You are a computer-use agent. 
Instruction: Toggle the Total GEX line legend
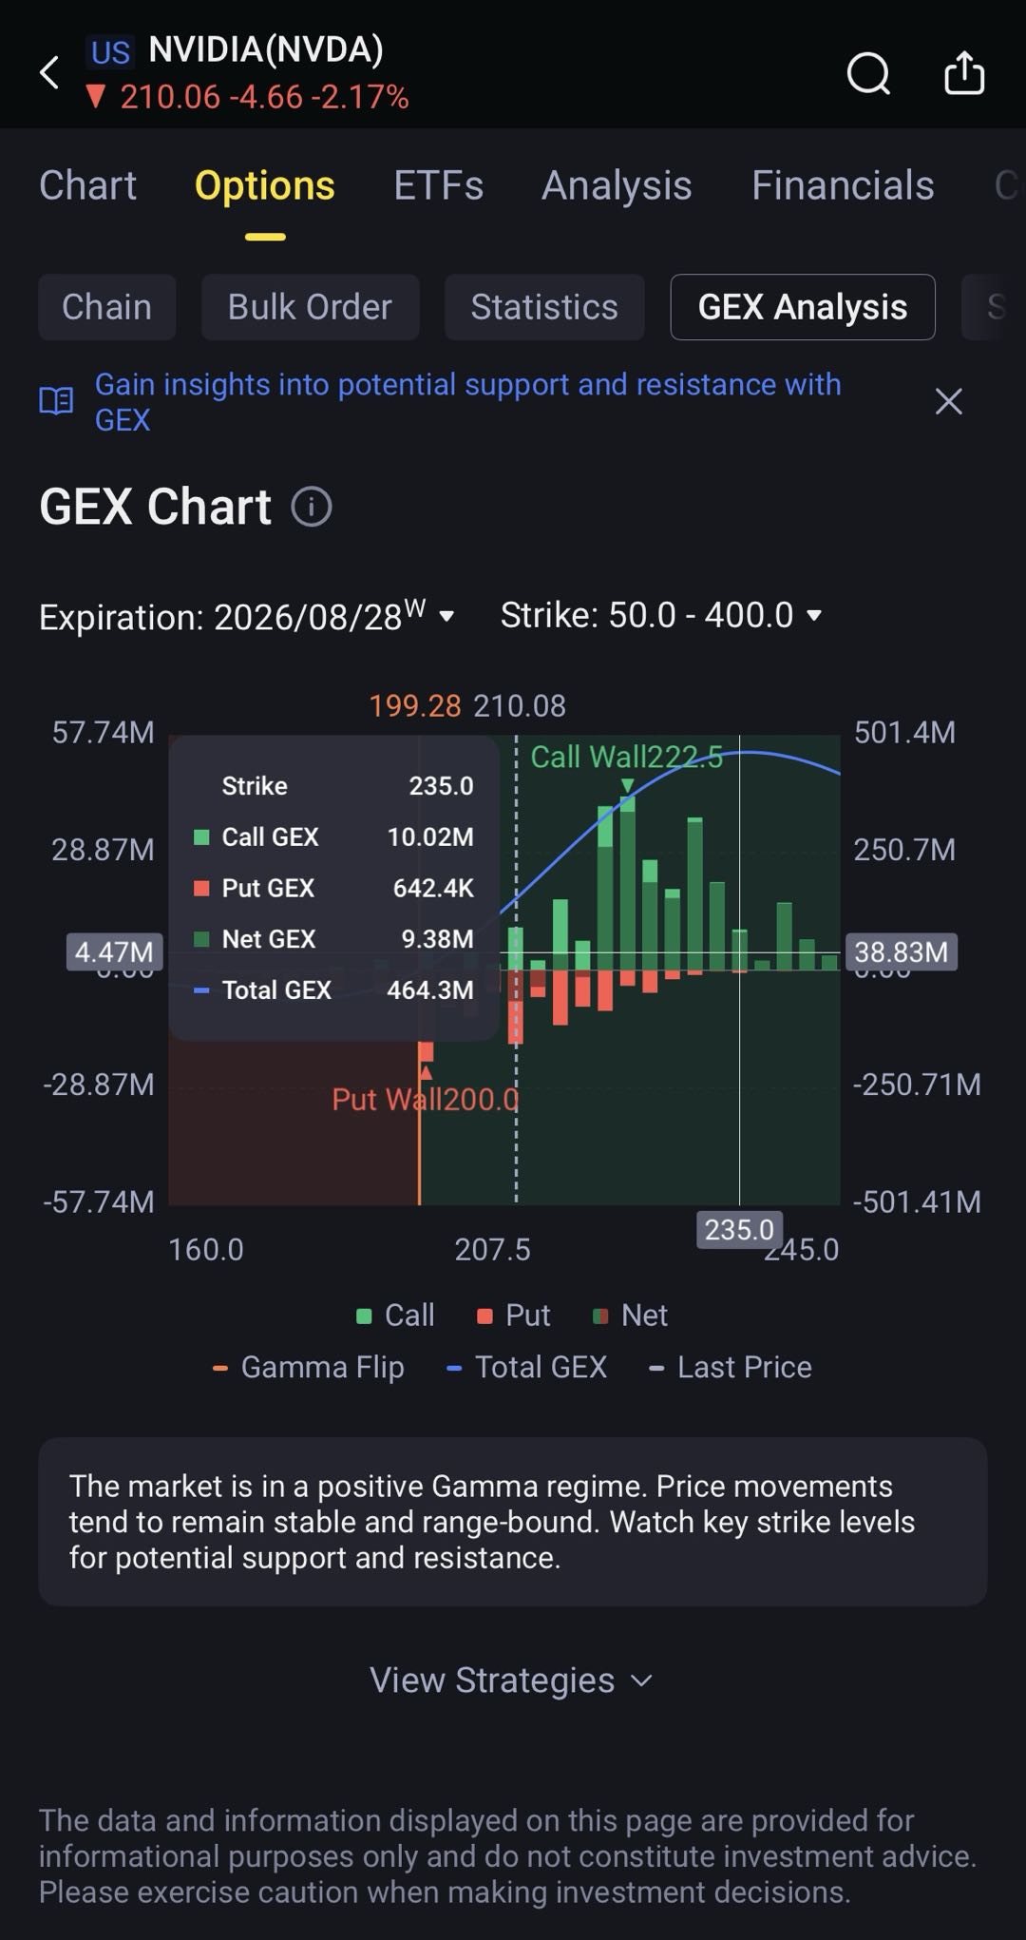point(526,1367)
